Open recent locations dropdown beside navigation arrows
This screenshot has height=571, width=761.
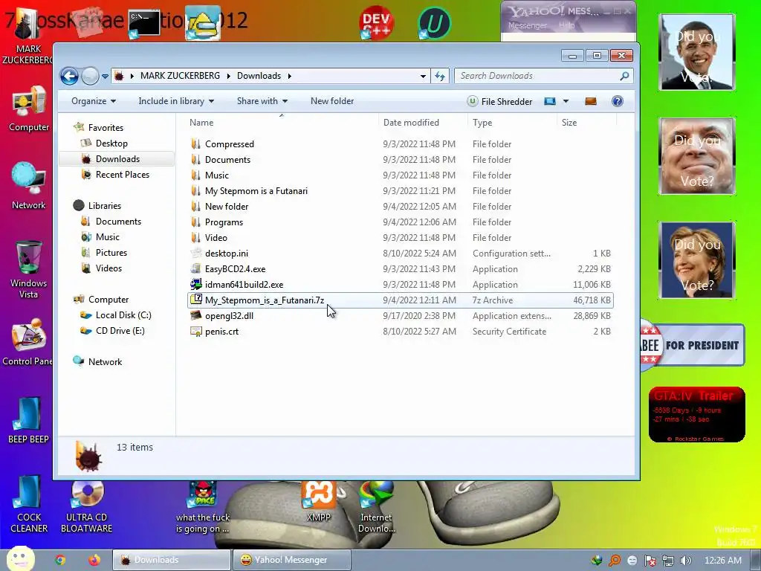105,77
